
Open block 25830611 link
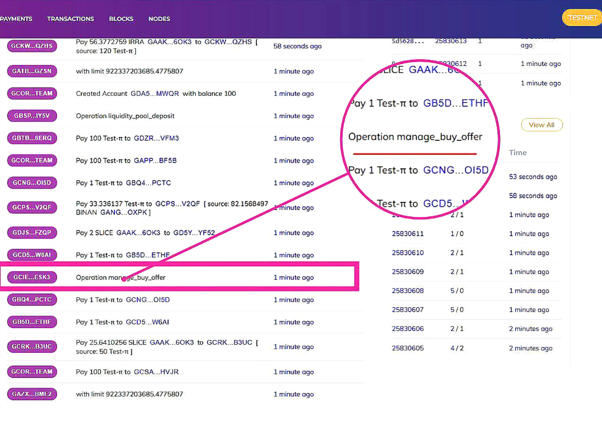click(x=408, y=234)
